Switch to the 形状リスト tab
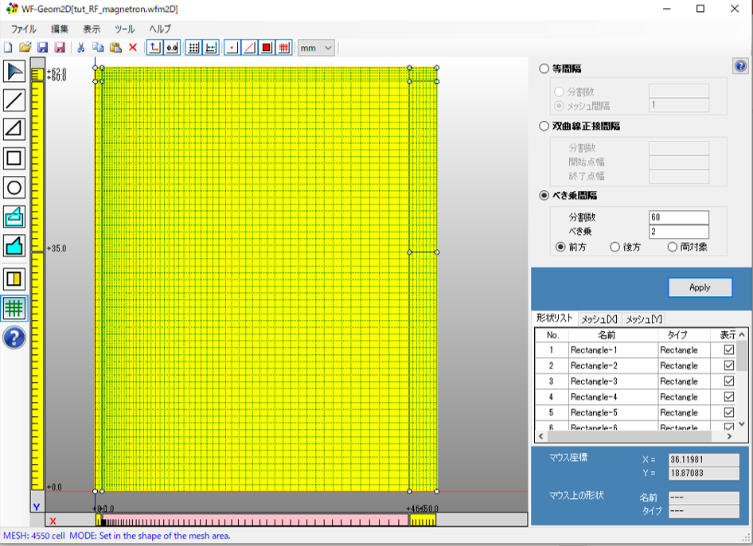The height and width of the screenshot is (546, 753). pyautogui.click(x=554, y=318)
